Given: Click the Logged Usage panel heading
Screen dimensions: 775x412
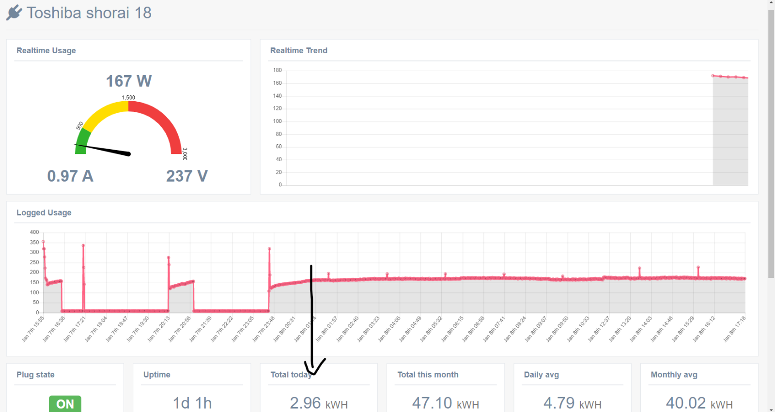Looking at the screenshot, I should [x=44, y=213].
